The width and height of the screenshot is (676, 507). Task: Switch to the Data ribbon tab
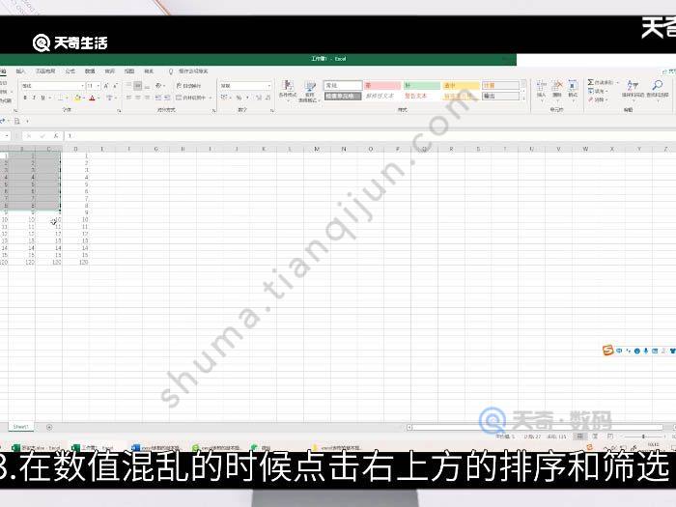[x=90, y=71]
